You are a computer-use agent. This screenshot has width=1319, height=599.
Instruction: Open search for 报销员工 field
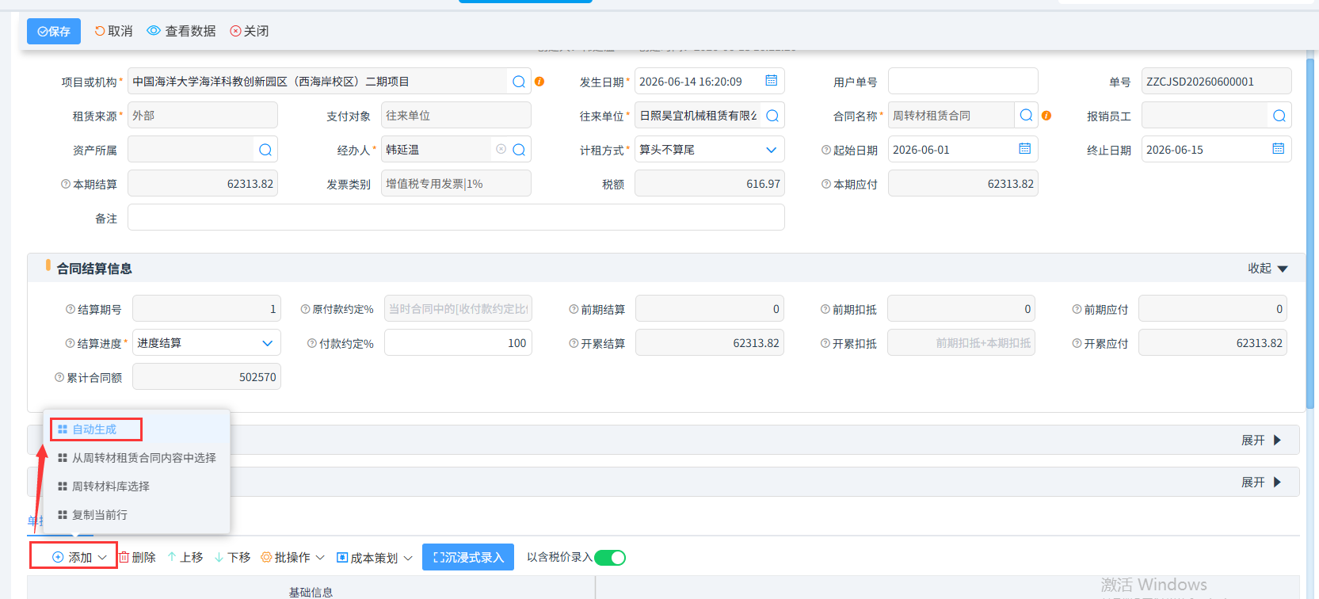click(1279, 116)
